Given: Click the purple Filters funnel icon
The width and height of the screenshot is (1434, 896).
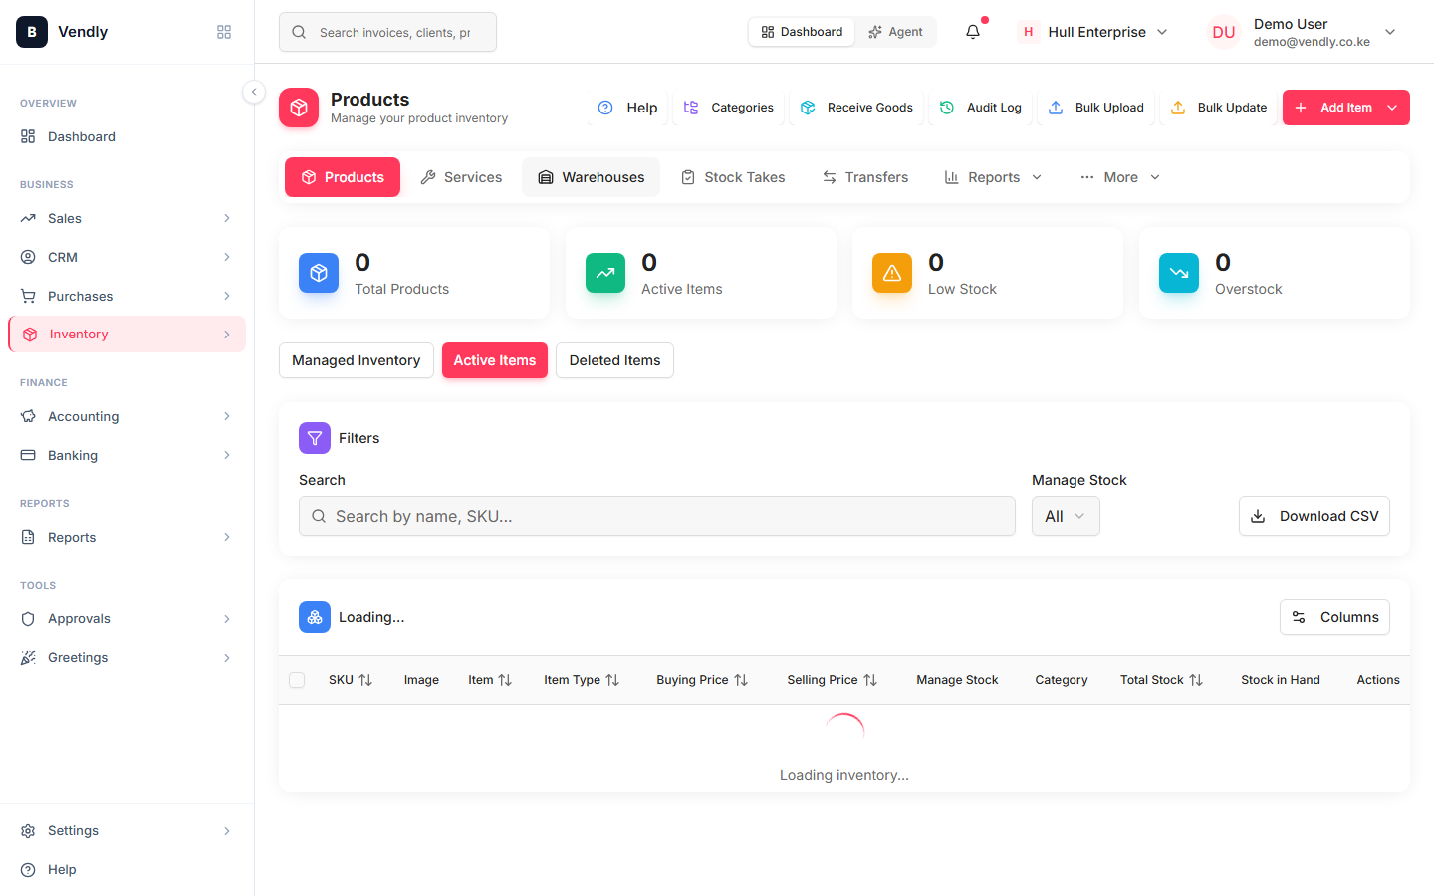Looking at the screenshot, I should pyautogui.click(x=315, y=438).
